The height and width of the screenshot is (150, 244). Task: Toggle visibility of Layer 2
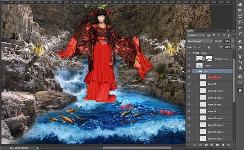tap(189, 65)
